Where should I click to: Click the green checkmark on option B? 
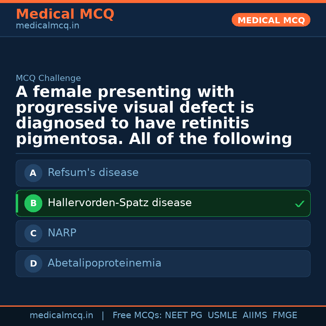pyautogui.click(x=299, y=204)
